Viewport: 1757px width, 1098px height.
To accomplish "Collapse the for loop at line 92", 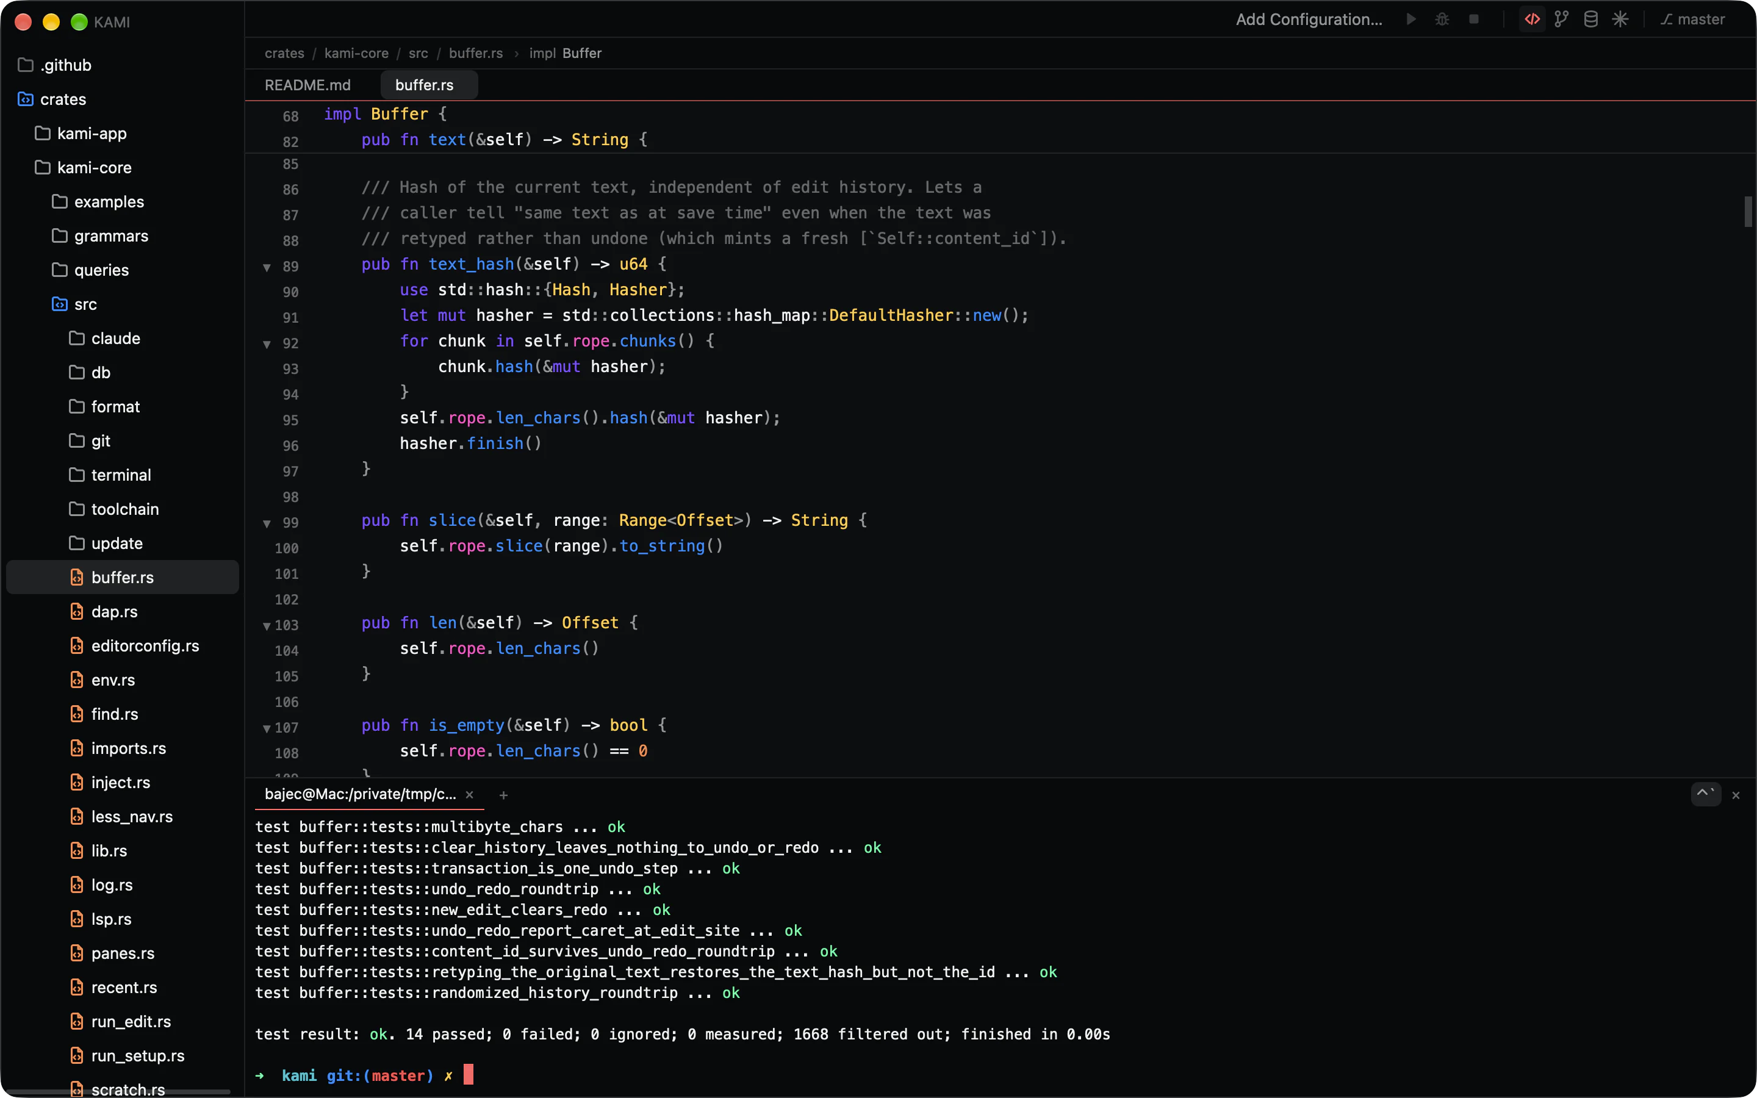I will 267,343.
